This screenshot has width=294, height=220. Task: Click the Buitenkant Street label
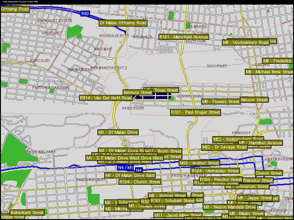click(27, 213)
